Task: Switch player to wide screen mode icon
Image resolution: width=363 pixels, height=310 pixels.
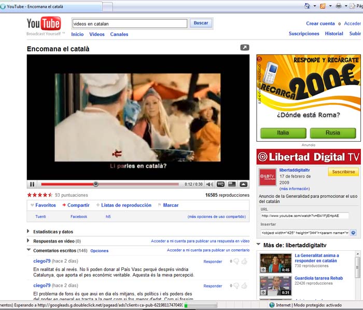Action: pos(232,184)
